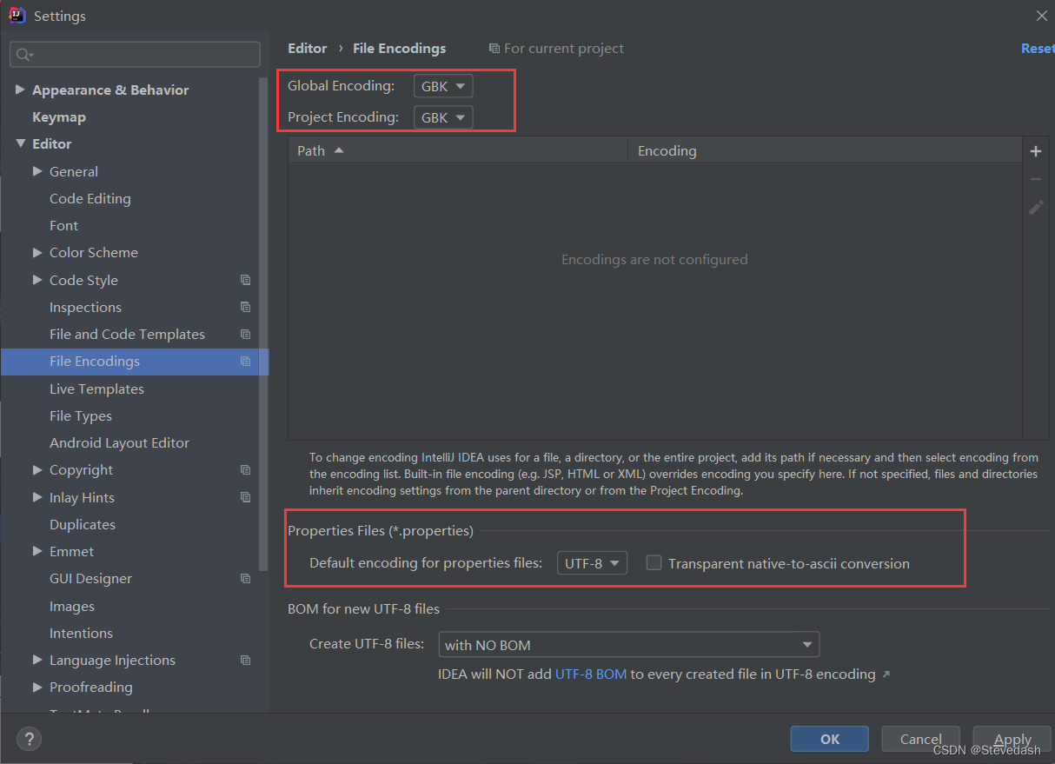Viewport: 1055px width, 764px height.
Task: Expand the Copyright node arrow
Action: click(37, 469)
